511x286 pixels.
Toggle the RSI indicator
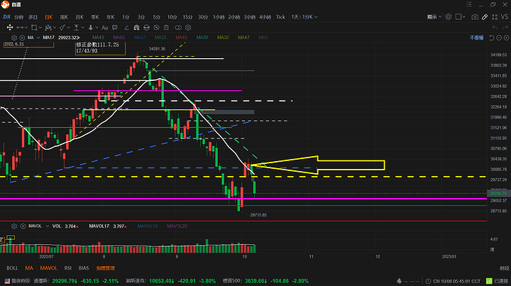point(68,268)
